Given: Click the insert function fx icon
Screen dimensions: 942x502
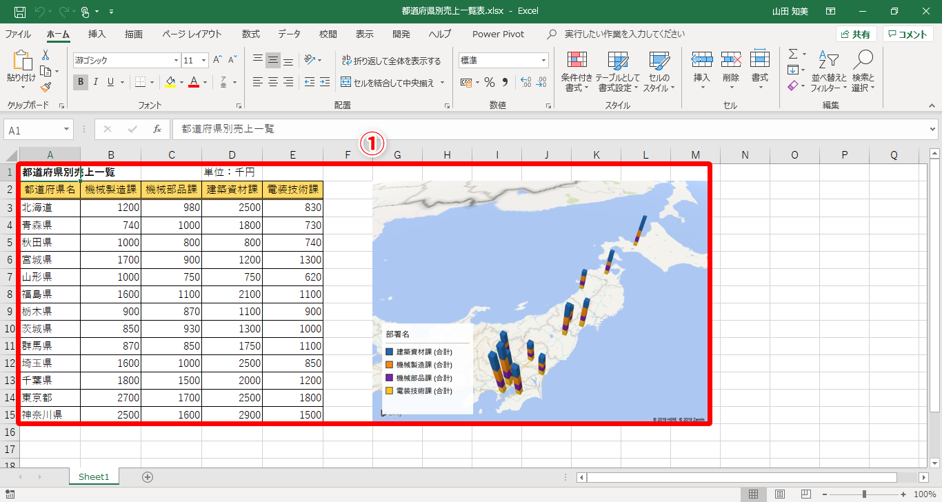Looking at the screenshot, I should click(157, 129).
